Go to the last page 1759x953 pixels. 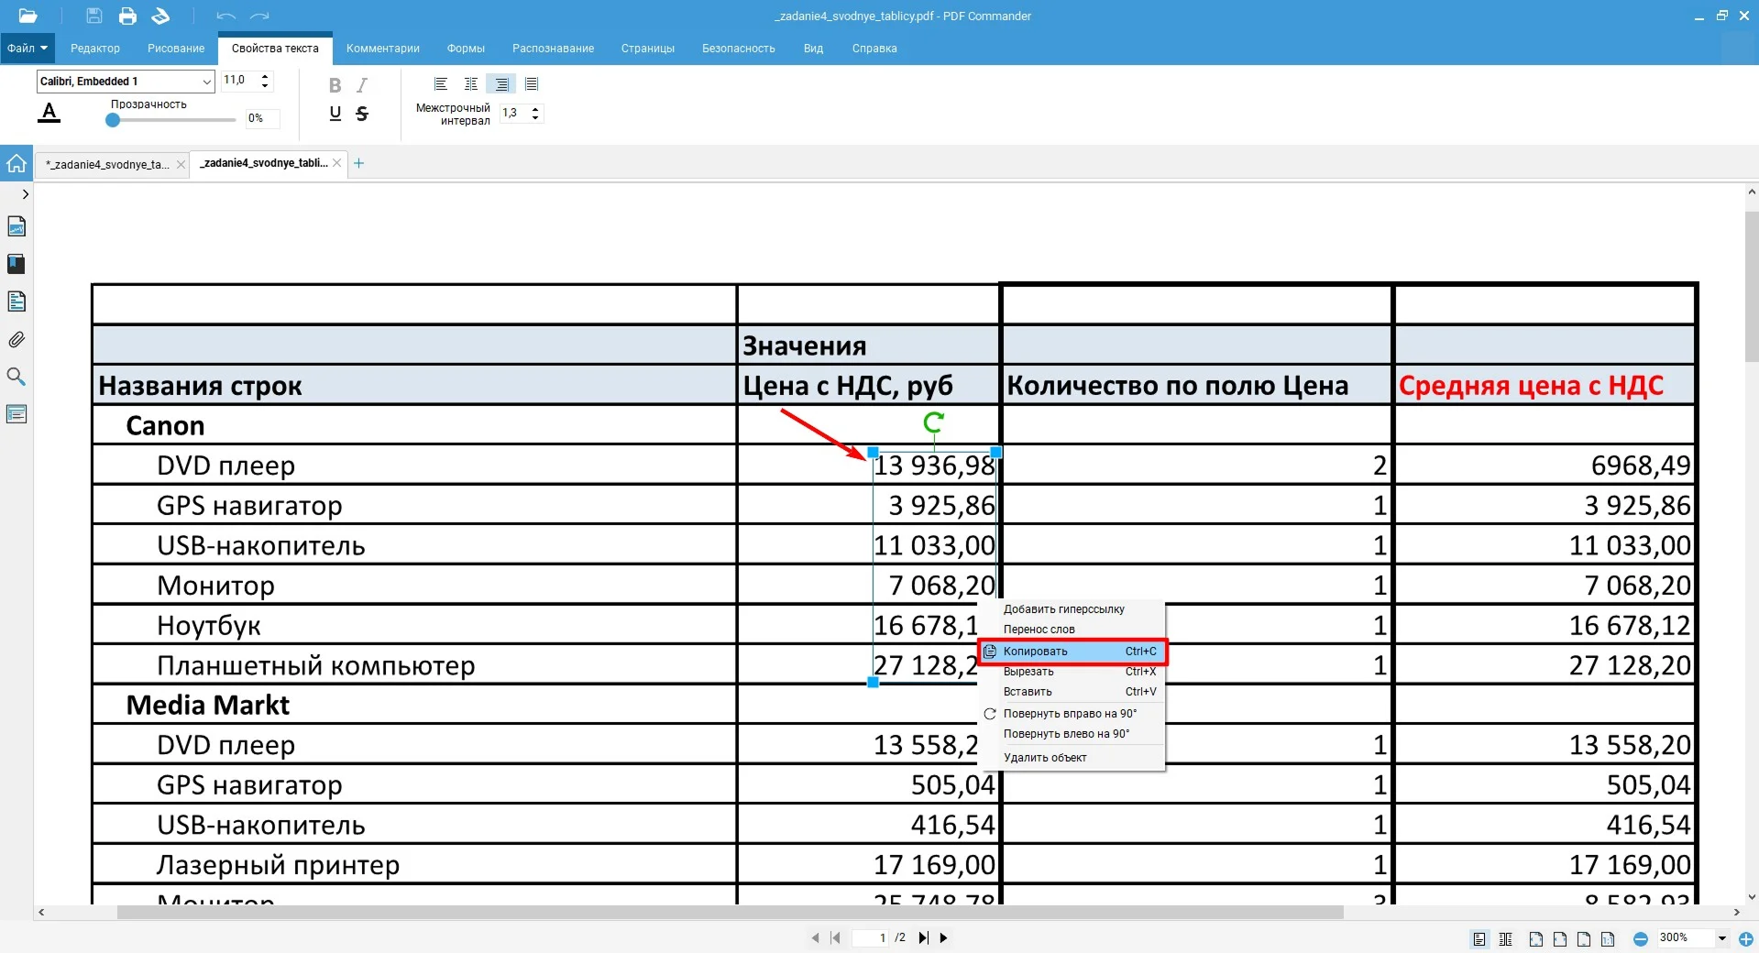(x=923, y=937)
